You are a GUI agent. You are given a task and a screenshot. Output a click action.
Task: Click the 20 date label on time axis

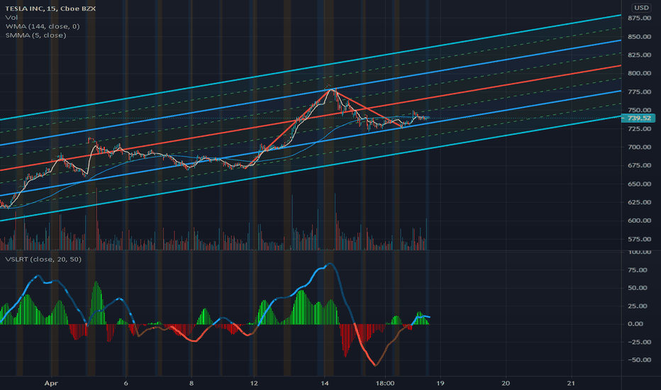point(506,383)
